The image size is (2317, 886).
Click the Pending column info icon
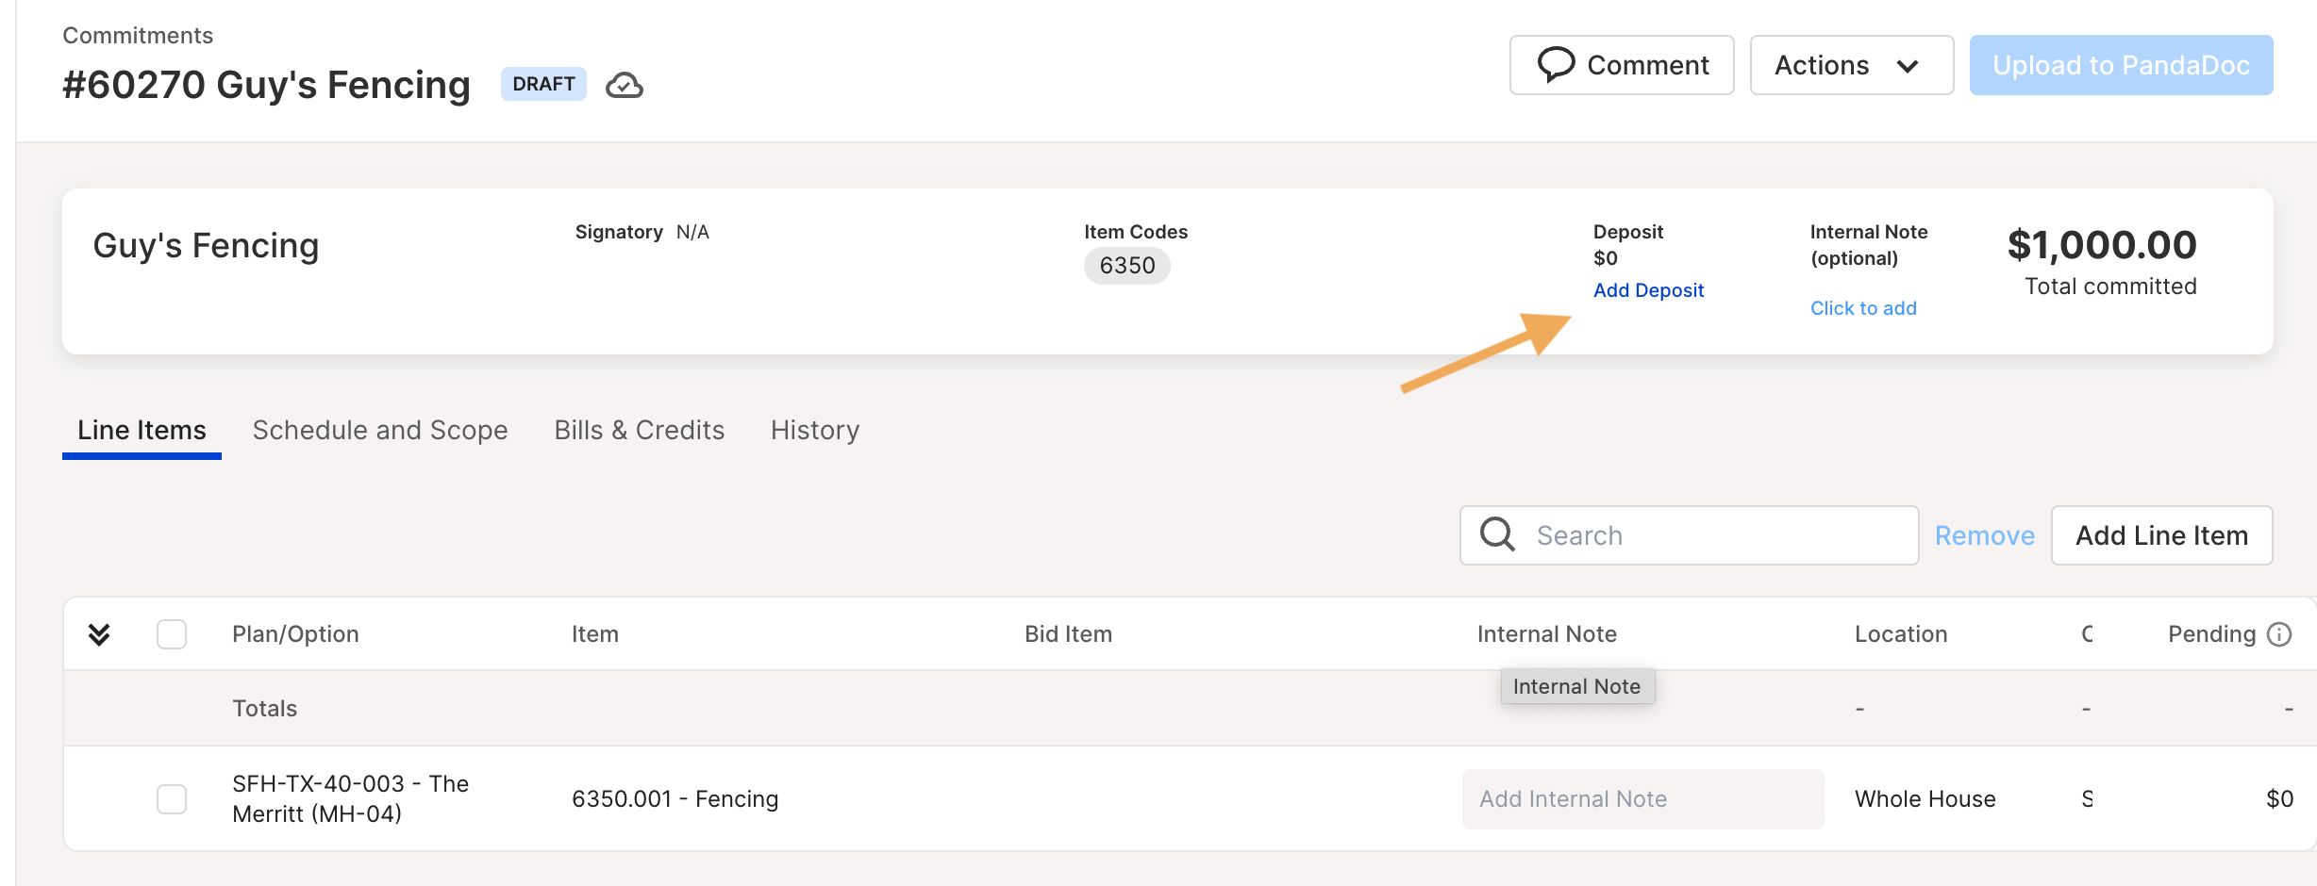pyautogui.click(x=2279, y=634)
